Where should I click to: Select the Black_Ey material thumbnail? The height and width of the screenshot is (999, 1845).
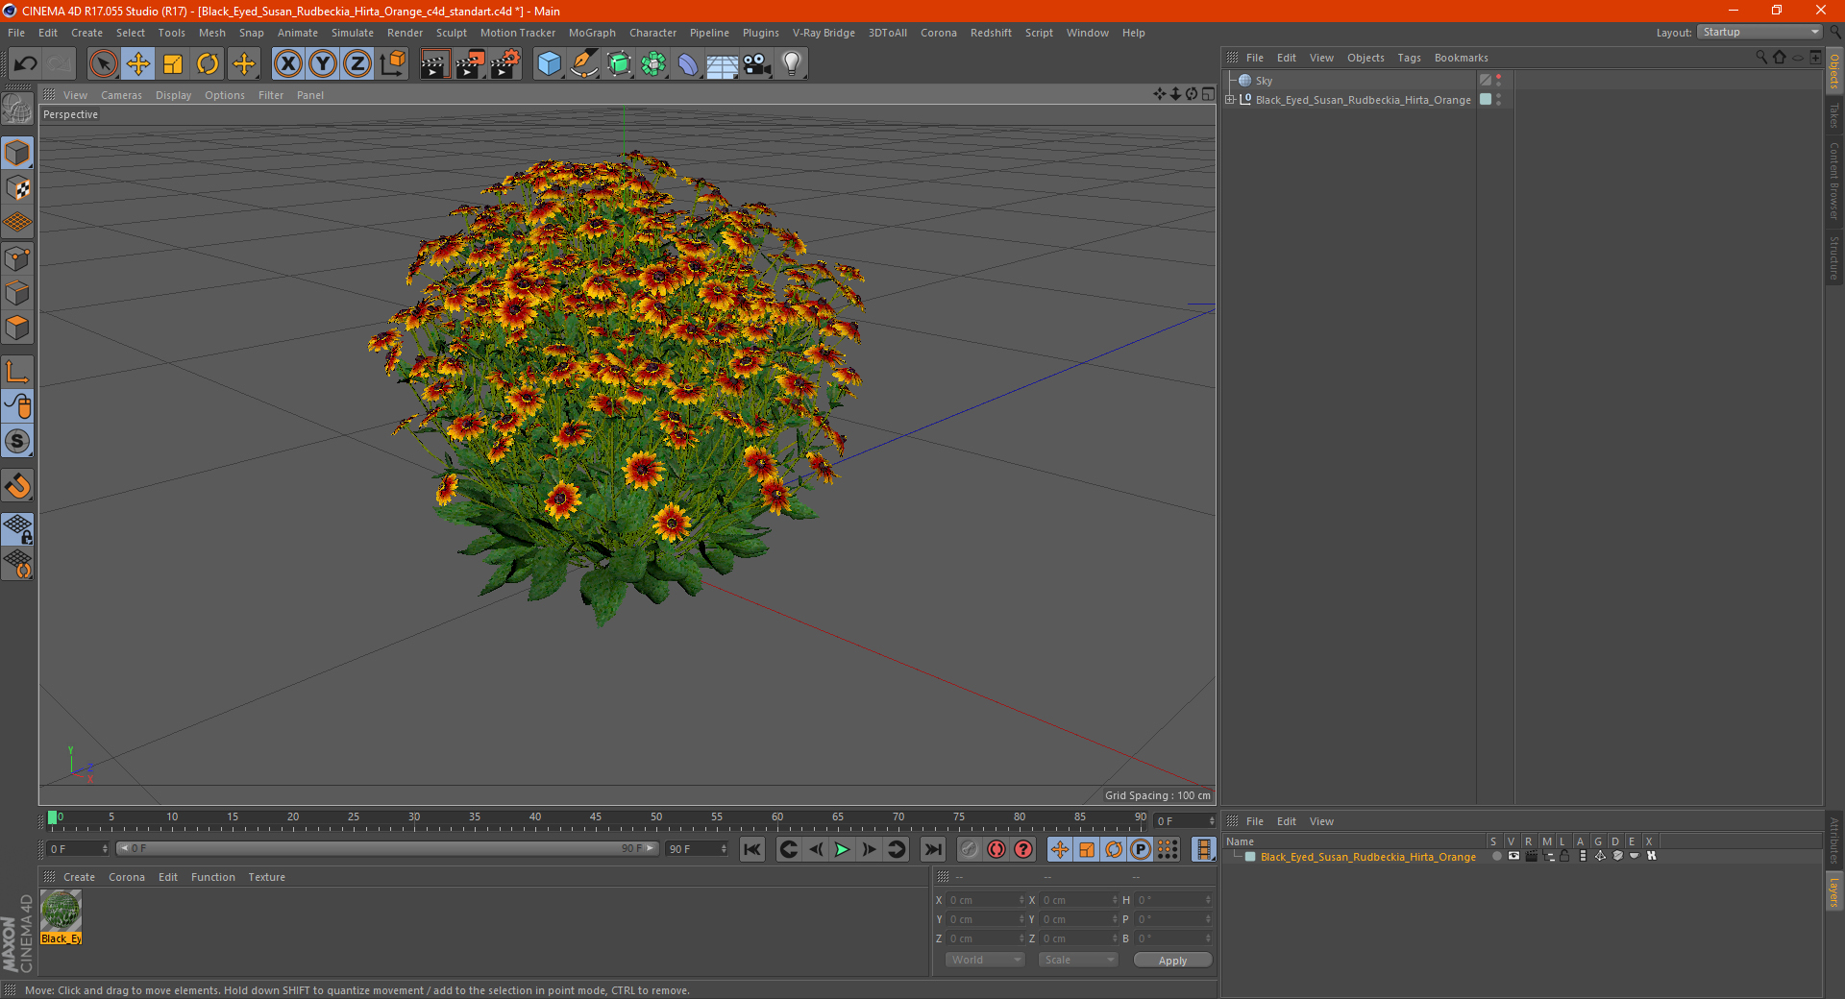click(61, 911)
